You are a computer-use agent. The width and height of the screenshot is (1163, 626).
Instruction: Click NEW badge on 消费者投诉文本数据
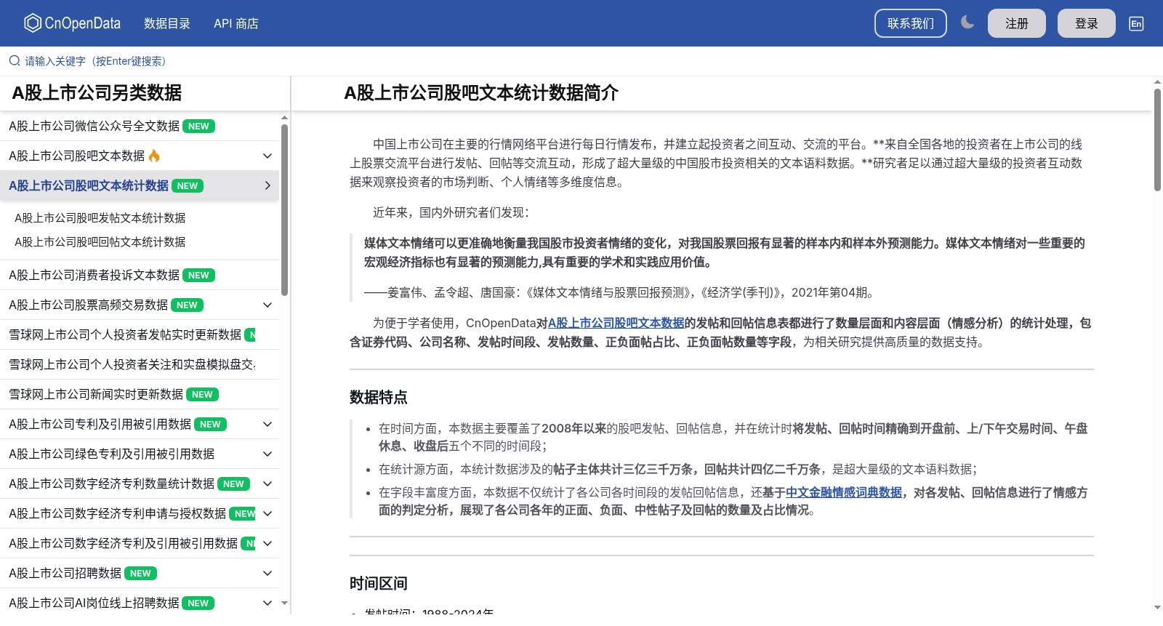point(198,276)
